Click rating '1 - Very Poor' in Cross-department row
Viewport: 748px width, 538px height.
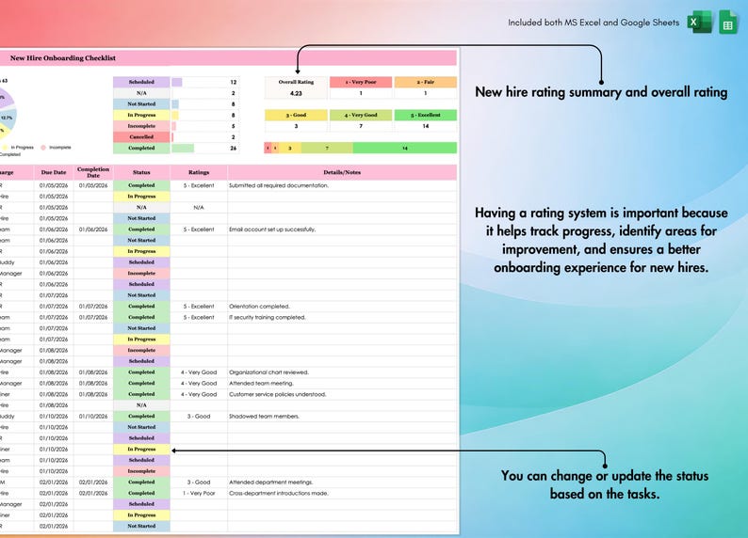(x=199, y=493)
